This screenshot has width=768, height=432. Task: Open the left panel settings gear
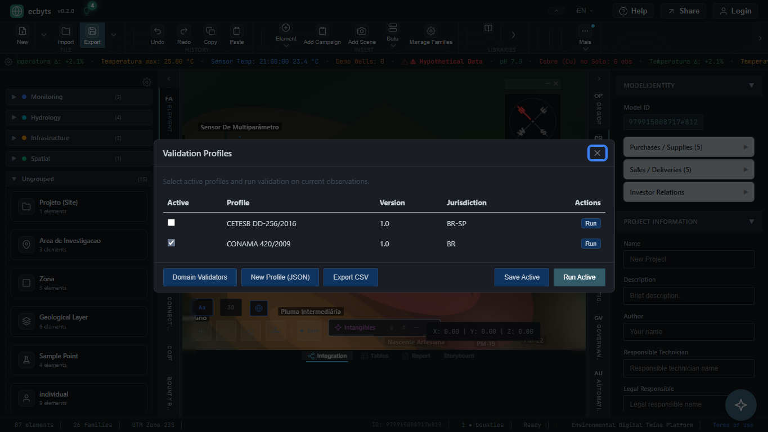pos(147,82)
